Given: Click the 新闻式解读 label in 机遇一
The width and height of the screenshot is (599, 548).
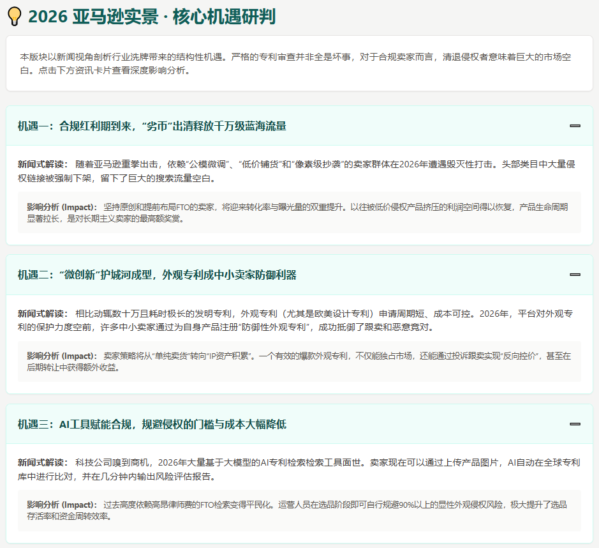Looking at the screenshot, I should (x=42, y=164).
